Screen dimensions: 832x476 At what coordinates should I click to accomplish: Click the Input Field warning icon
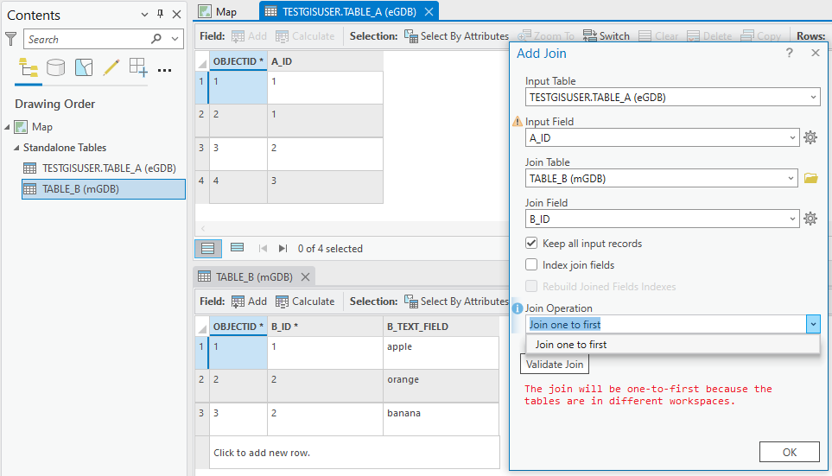point(518,122)
